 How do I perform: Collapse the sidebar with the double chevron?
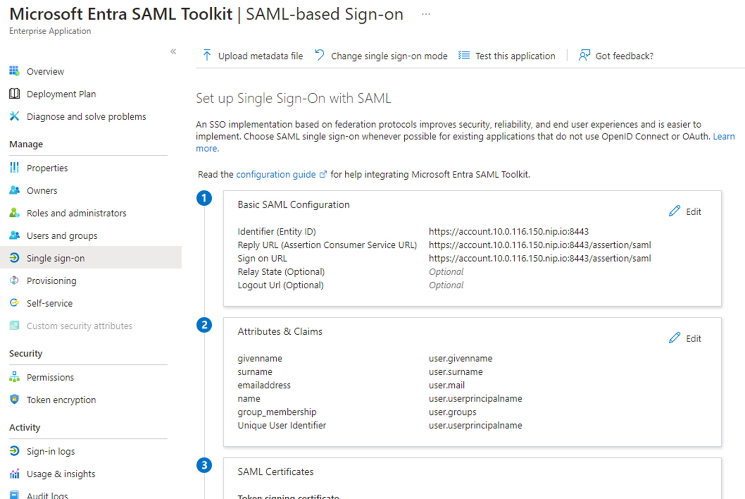point(173,51)
